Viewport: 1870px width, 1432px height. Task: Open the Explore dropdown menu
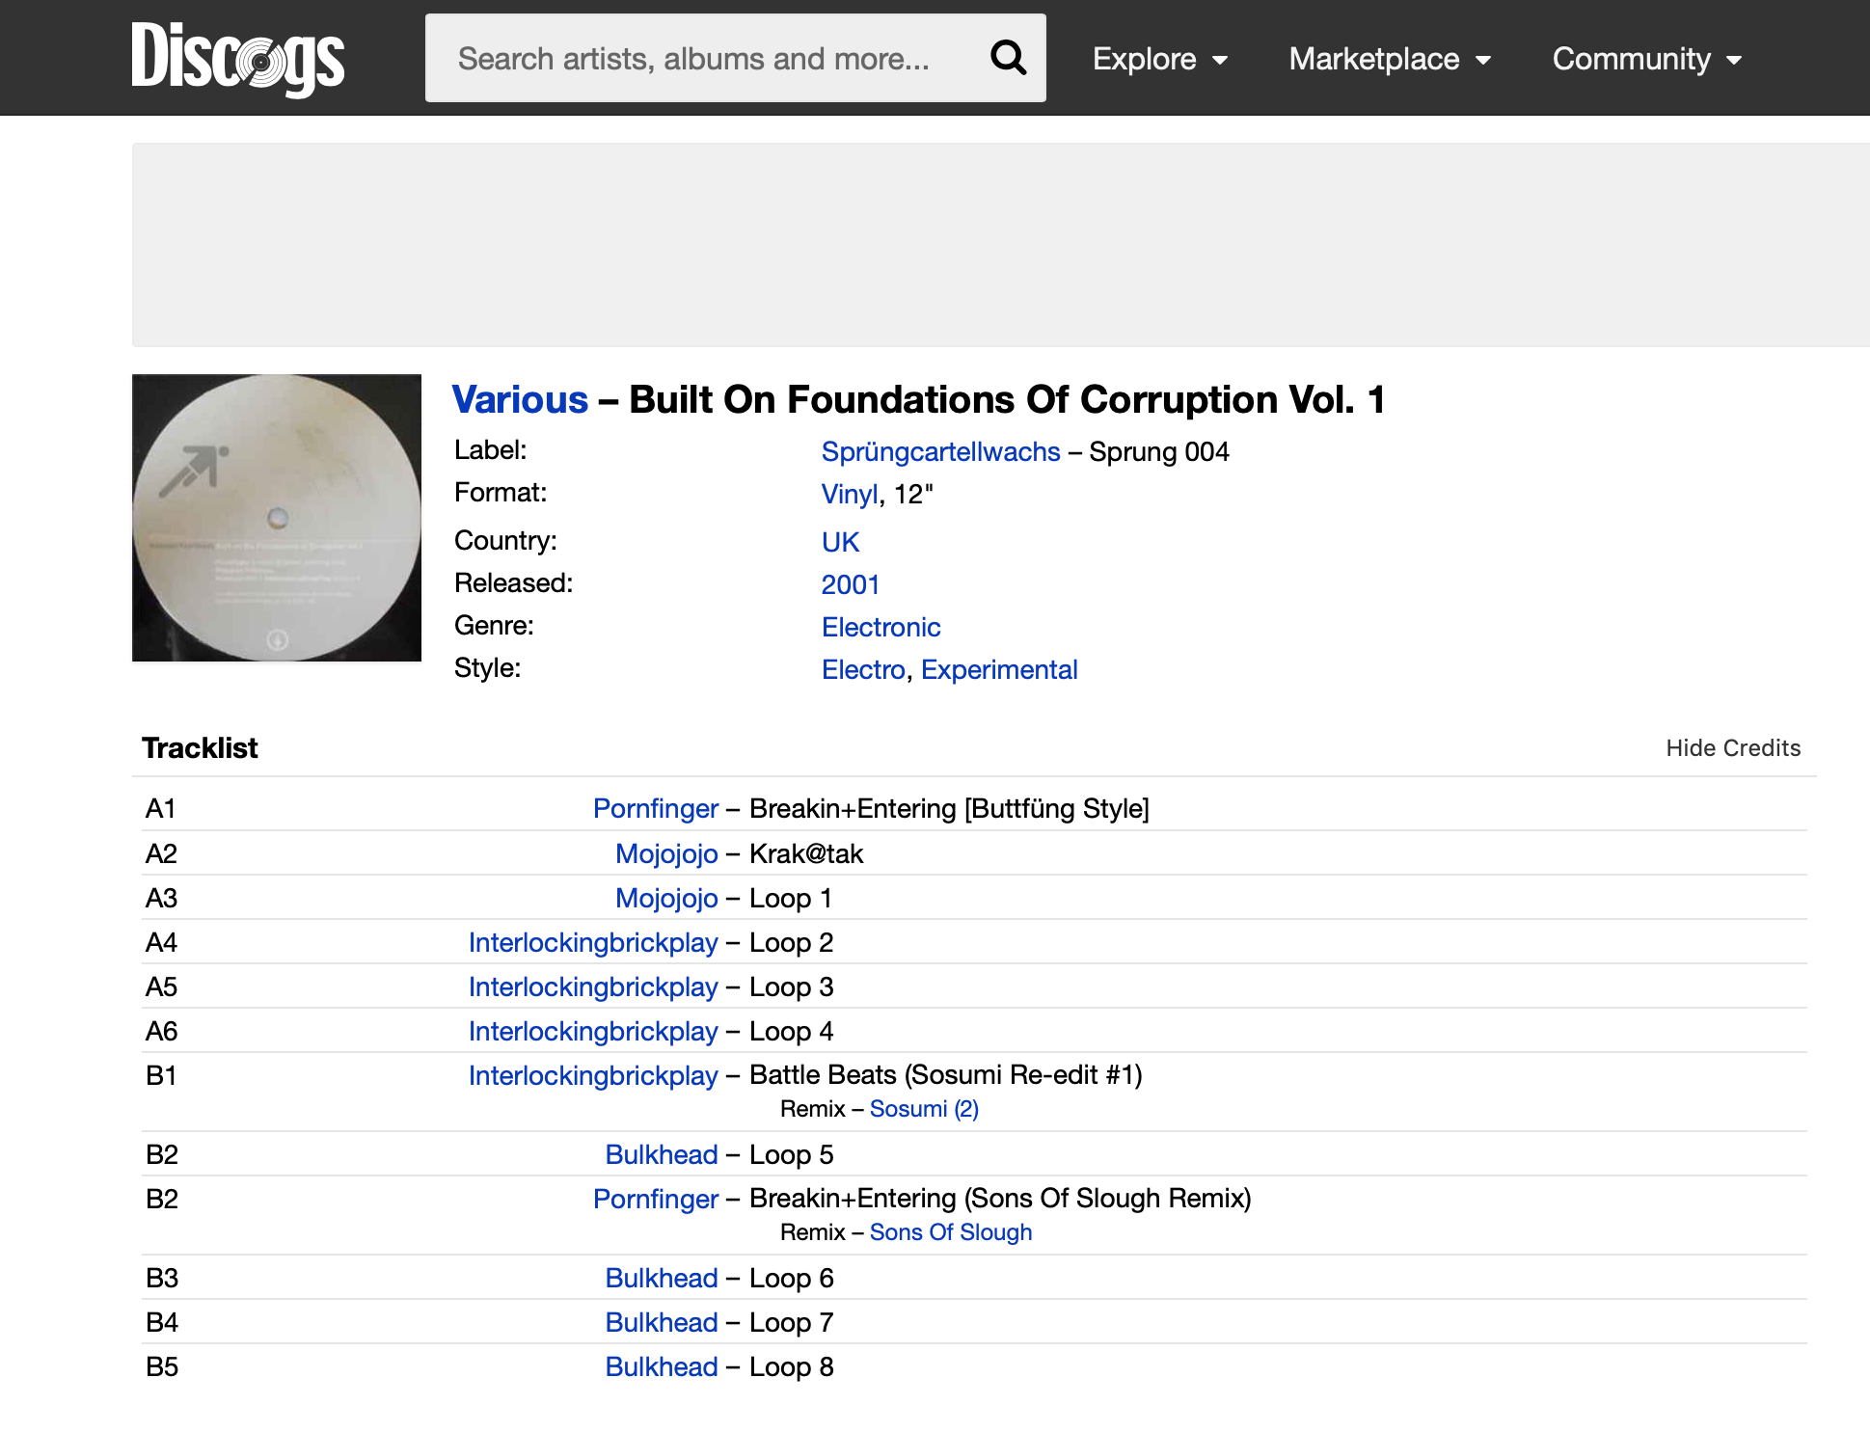pos(1160,59)
